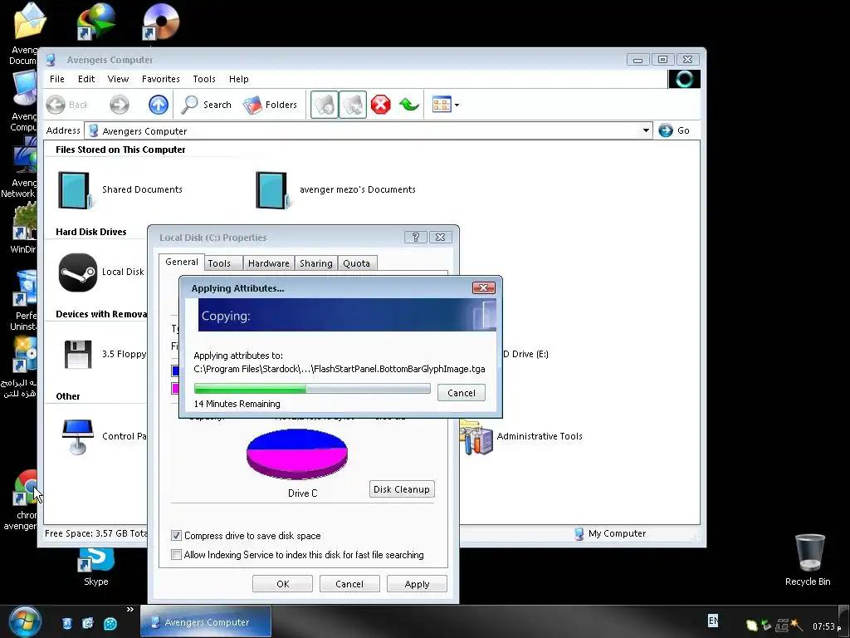Click the EN language indicator in tray
Image resolution: width=850 pixels, height=638 pixels.
(x=713, y=620)
